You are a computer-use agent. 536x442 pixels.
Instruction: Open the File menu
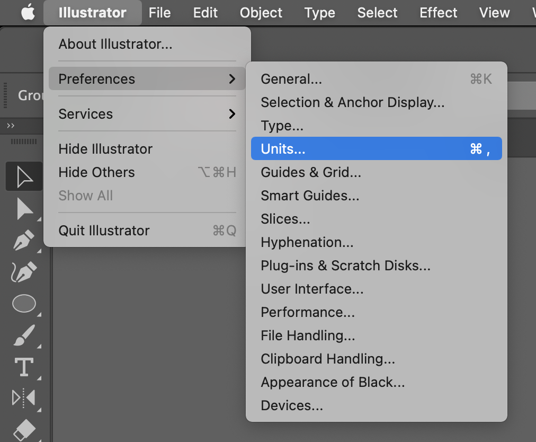(x=159, y=13)
